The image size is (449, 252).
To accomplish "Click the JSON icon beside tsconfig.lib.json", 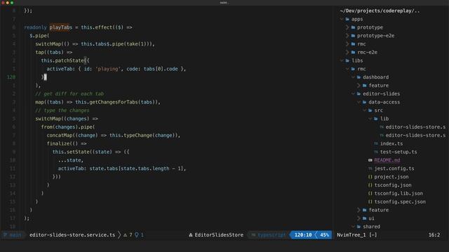I will (x=370, y=193).
